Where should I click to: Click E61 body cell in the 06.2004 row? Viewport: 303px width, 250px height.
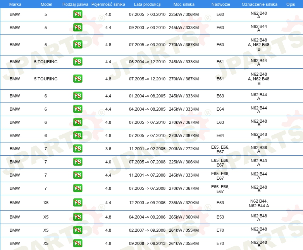(x=220, y=62)
